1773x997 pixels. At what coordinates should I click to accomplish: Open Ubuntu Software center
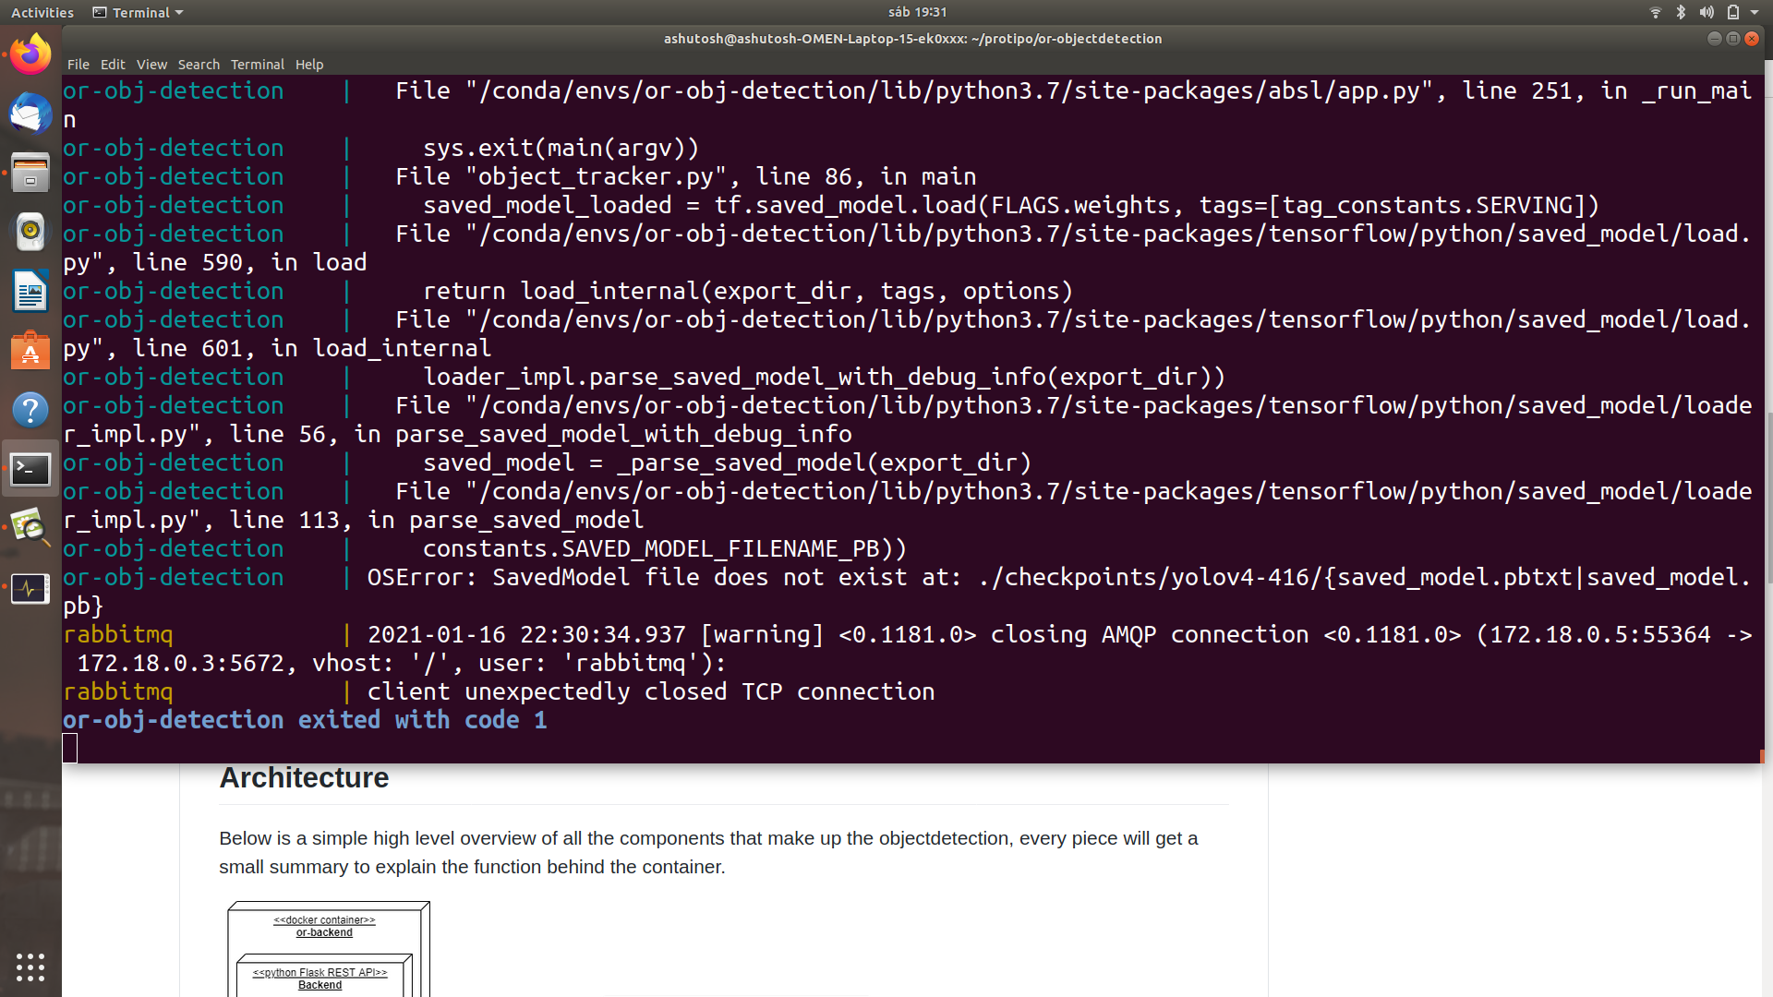coord(30,351)
